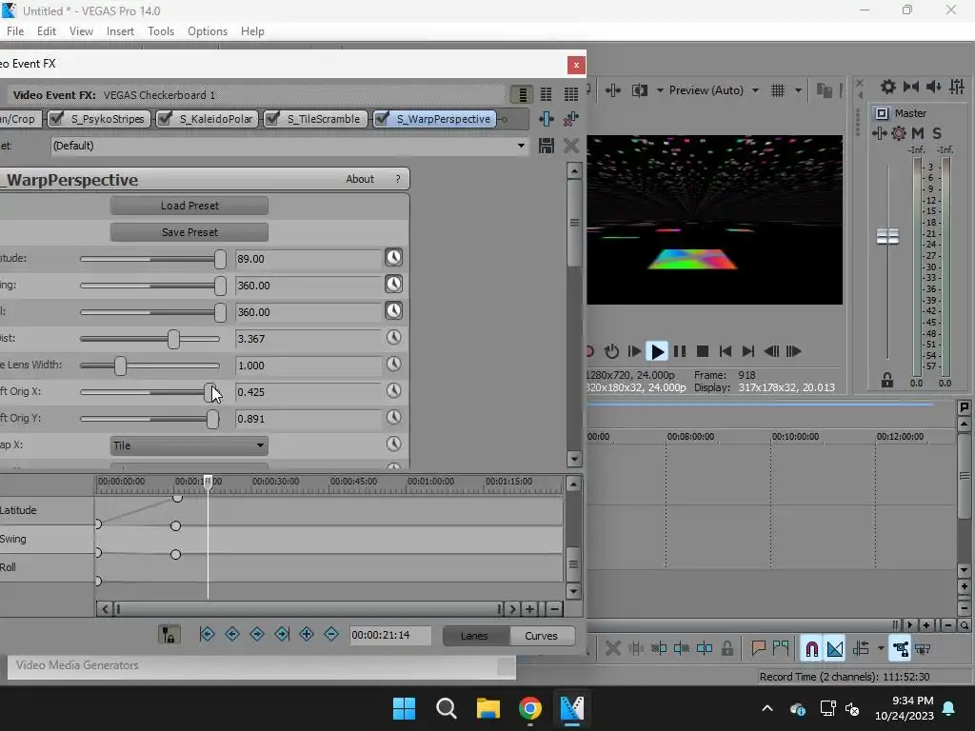Viewport: 975px width, 731px height.
Task: Click the Lens Width slider thumb
Action: click(121, 365)
